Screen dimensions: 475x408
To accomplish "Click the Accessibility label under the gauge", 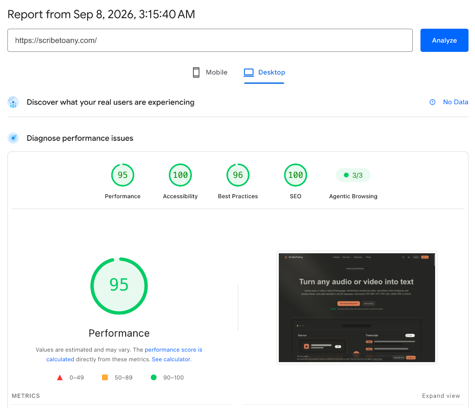I will pos(180,196).
